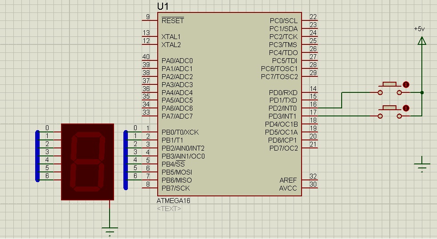
Task: Click the PC7/TOSC2 pin label
Action: click(279, 77)
